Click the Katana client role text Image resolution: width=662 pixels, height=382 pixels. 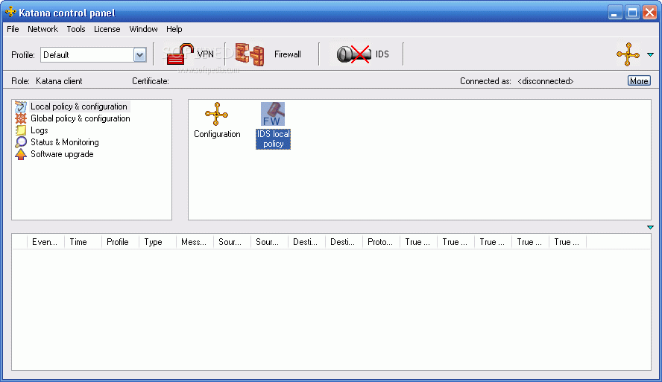point(59,81)
